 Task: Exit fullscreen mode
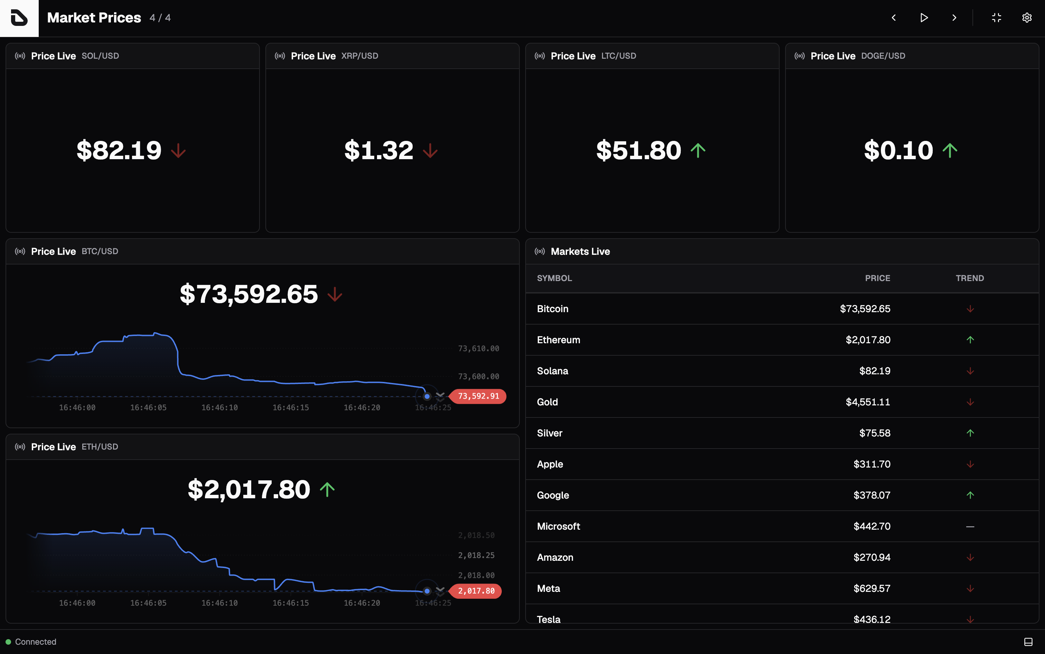[997, 18]
